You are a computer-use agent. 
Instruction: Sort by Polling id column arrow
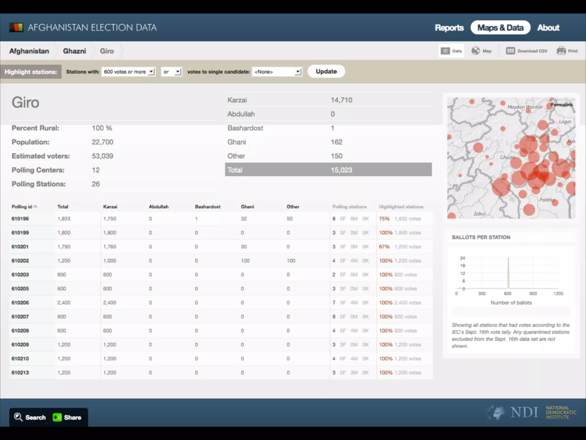click(35, 206)
